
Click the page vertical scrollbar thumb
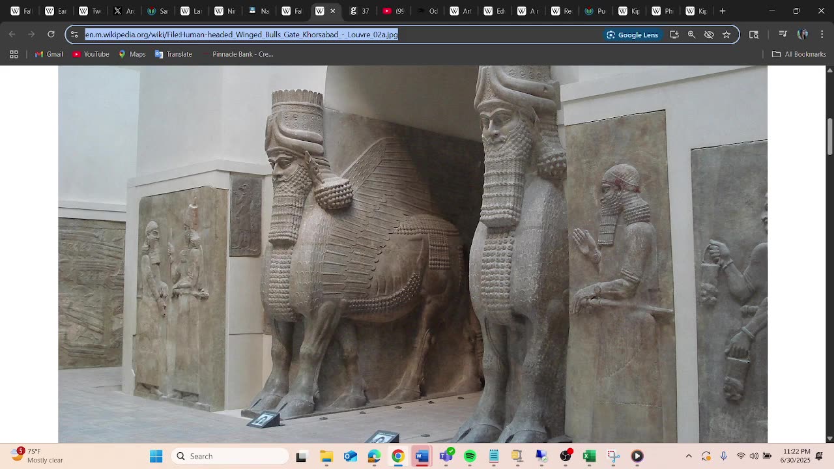coord(829,137)
